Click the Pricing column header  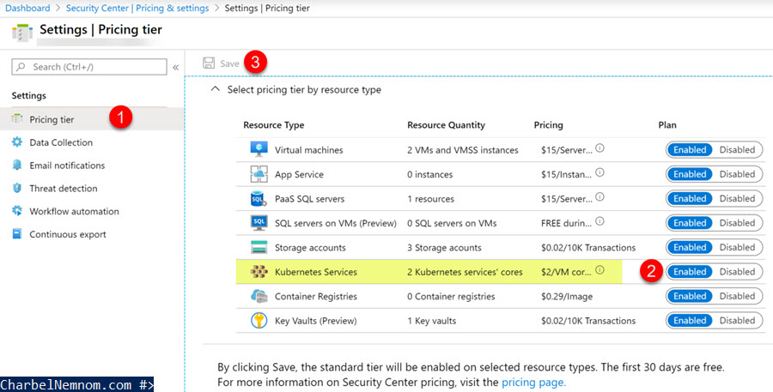tap(548, 125)
